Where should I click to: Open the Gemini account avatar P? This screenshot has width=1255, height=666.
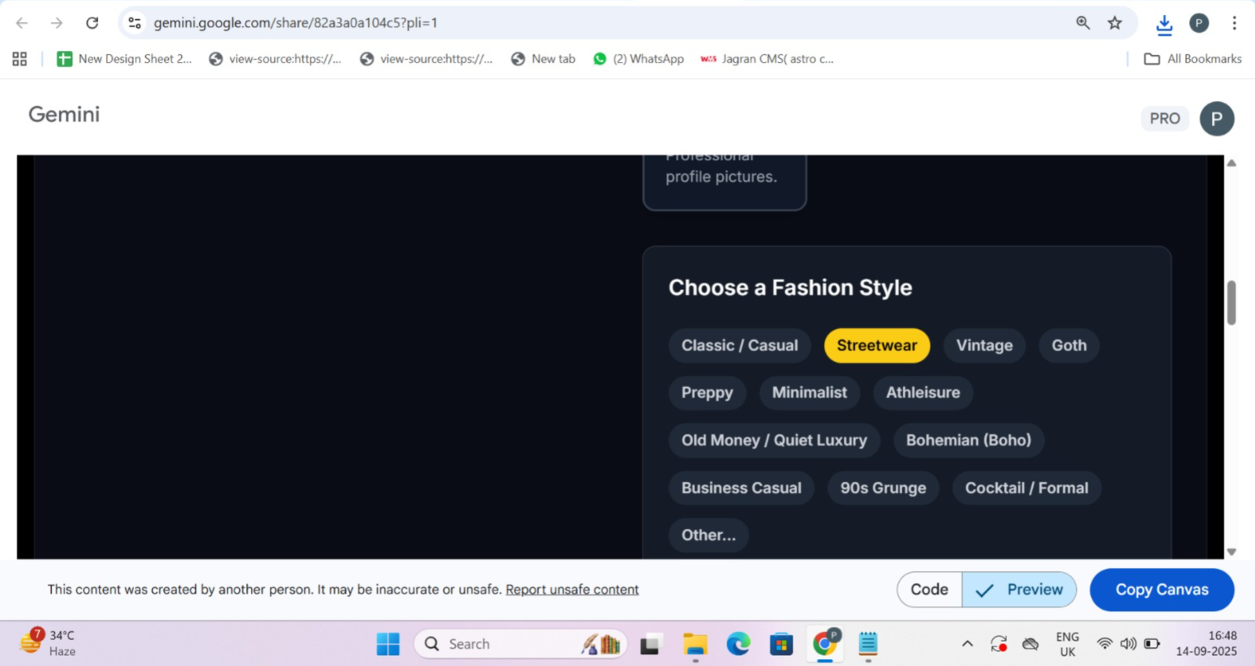pos(1217,118)
